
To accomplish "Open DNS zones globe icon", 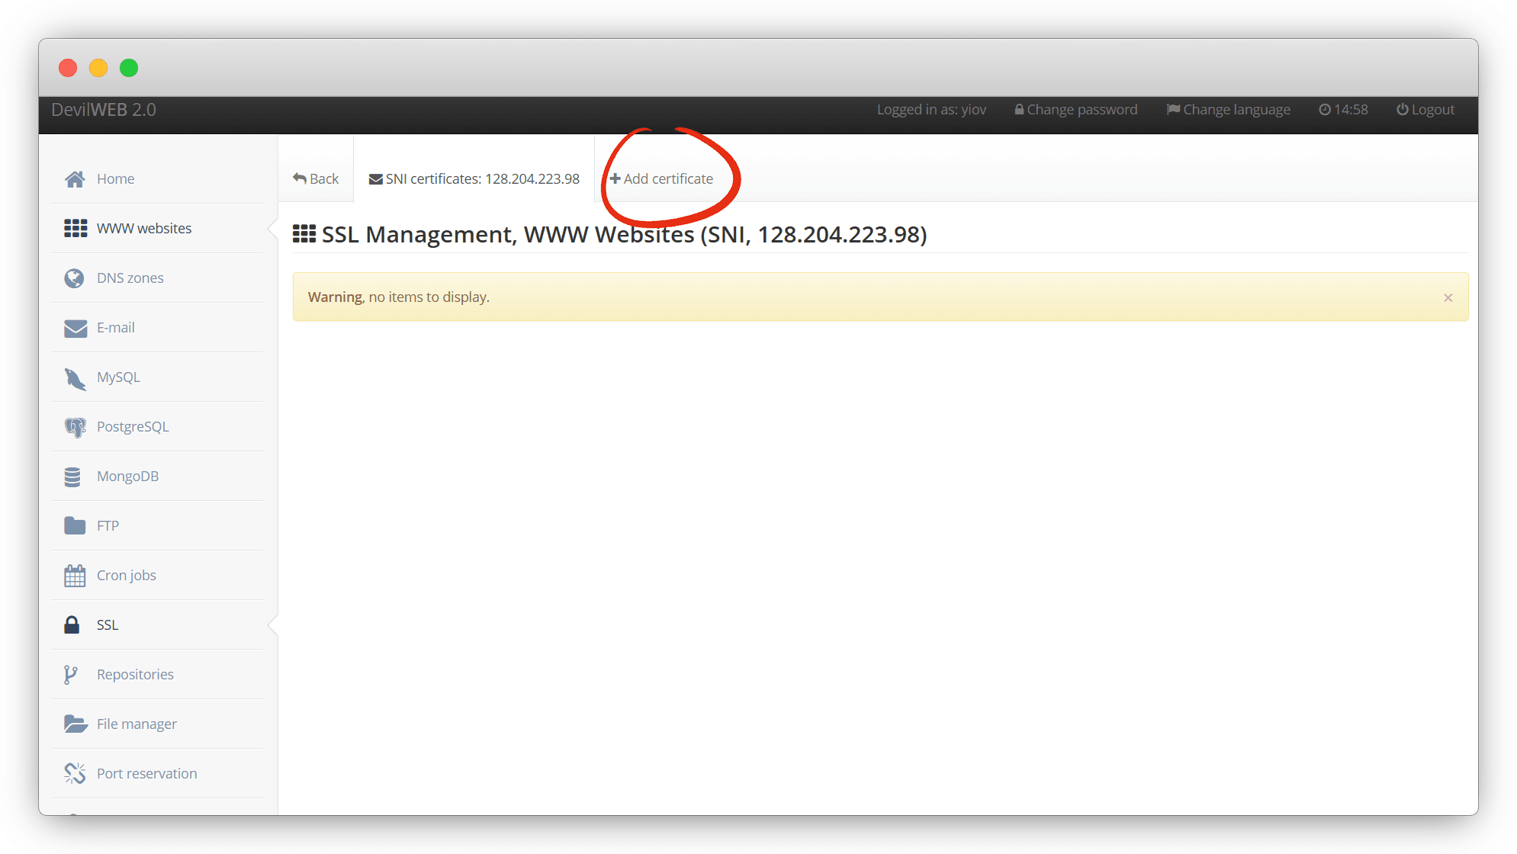I will (x=75, y=278).
